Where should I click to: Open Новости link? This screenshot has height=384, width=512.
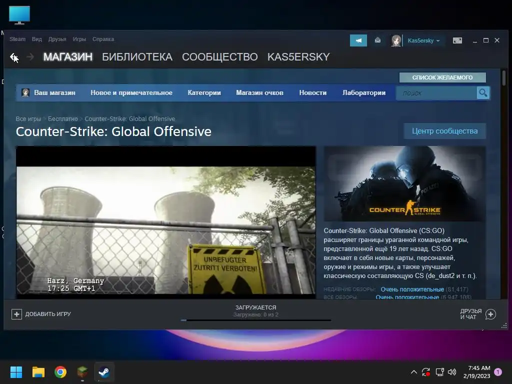[x=313, y=92]
